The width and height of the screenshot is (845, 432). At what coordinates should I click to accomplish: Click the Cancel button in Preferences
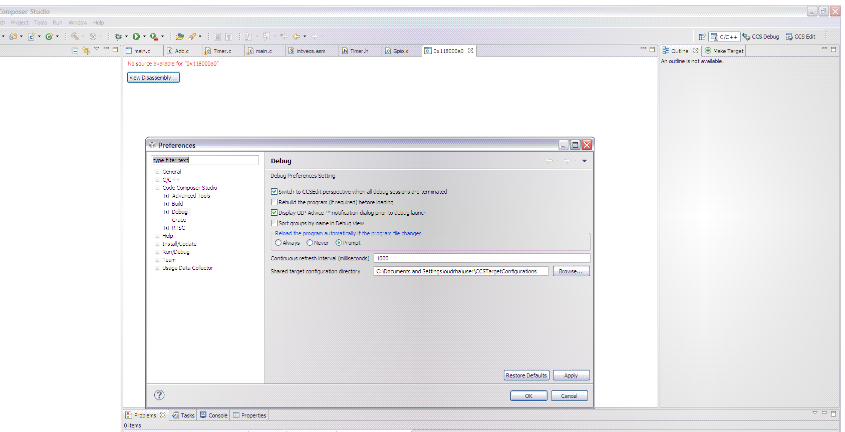569,395
